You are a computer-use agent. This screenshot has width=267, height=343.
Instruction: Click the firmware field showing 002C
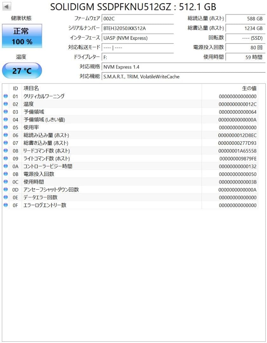pos(137,19)
